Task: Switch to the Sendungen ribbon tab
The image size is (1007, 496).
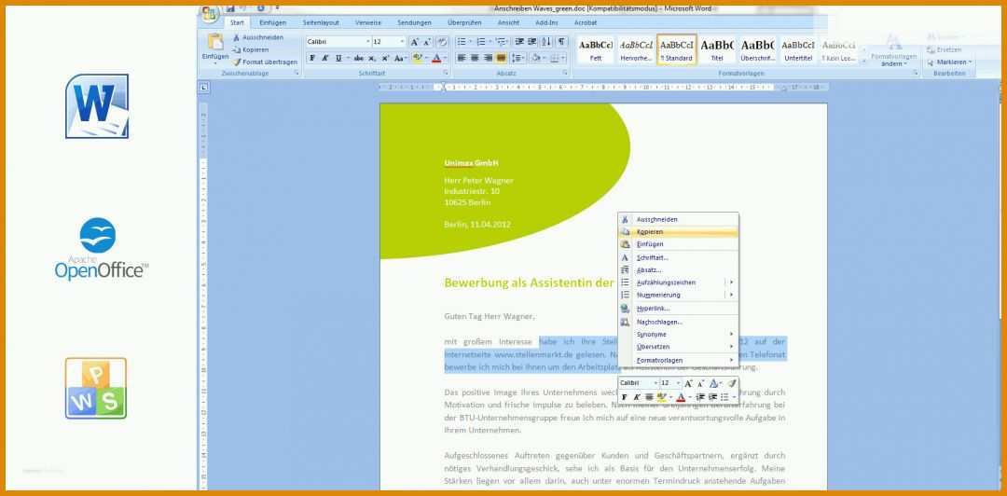Action: [x=414, y=22]
